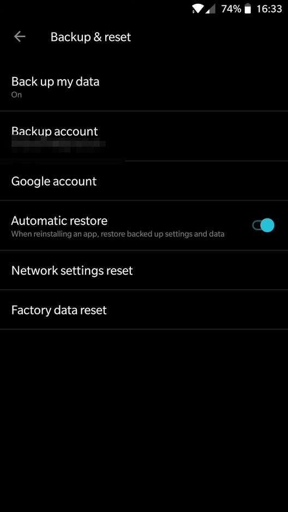Viewport: 288px width, 512px height.
Task: Open Google account settings
Action: click(144, 181)
